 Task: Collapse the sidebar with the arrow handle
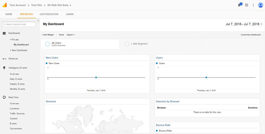tap(38, 20)
